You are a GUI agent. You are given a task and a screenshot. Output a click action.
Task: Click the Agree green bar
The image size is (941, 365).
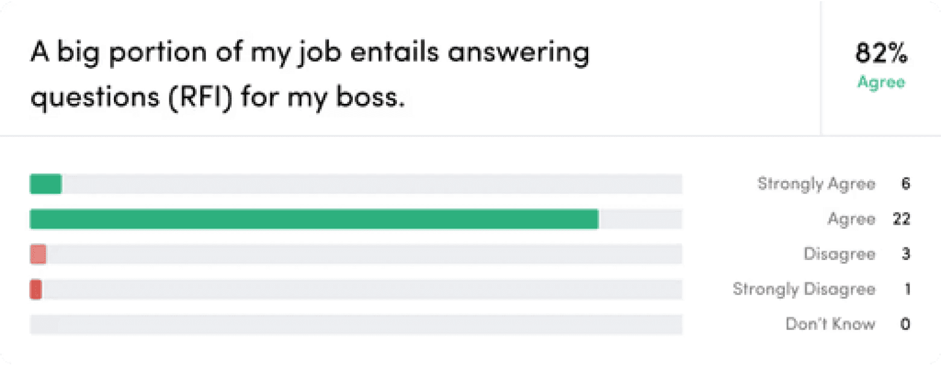pos(314,219)
